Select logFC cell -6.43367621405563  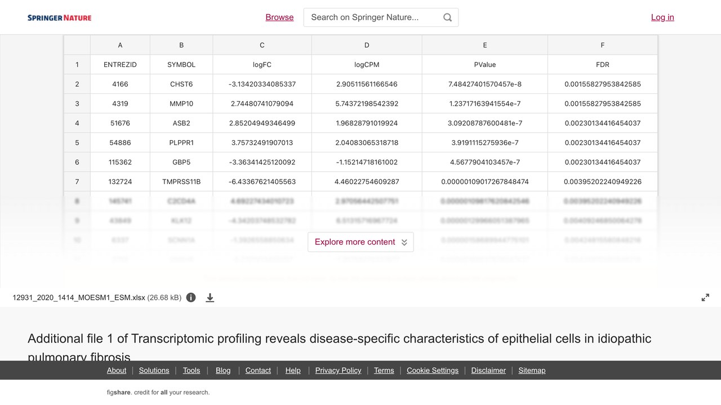(x=262, y=182)
